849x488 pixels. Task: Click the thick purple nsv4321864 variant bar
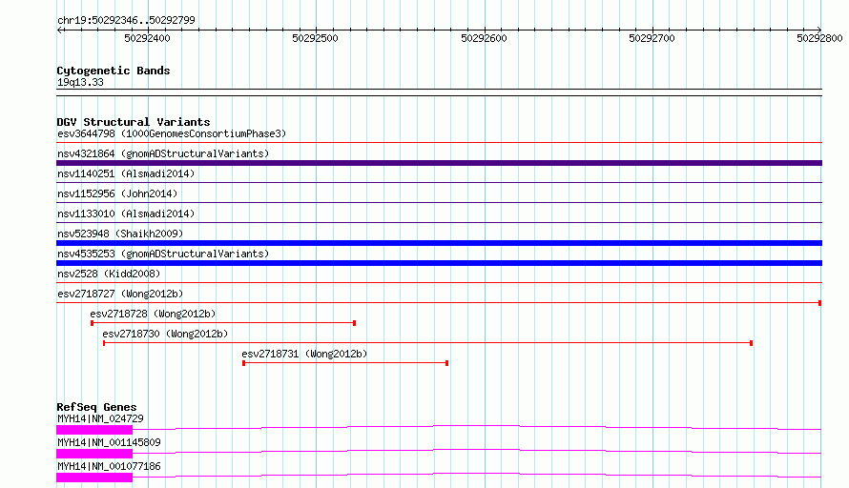(x=439, y=163)
